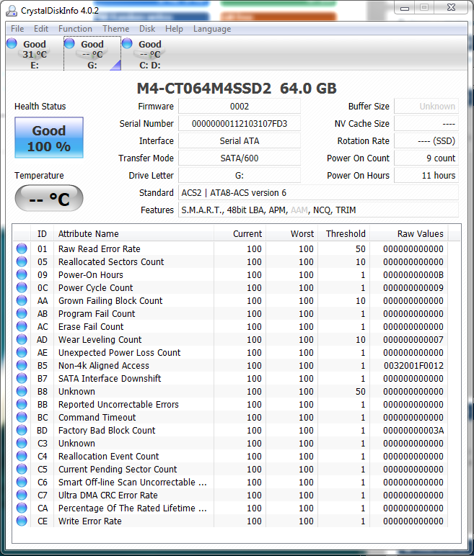Click status orb for Command Timeout
Screen dimensions: 474x556
coord(22,417)
